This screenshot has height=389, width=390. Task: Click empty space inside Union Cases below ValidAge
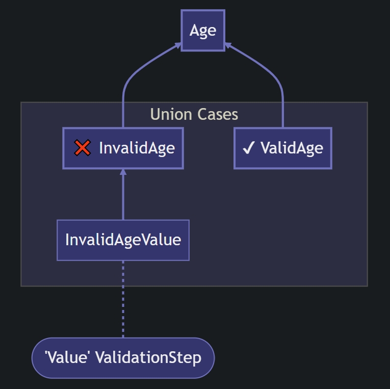tap(283, 229)
